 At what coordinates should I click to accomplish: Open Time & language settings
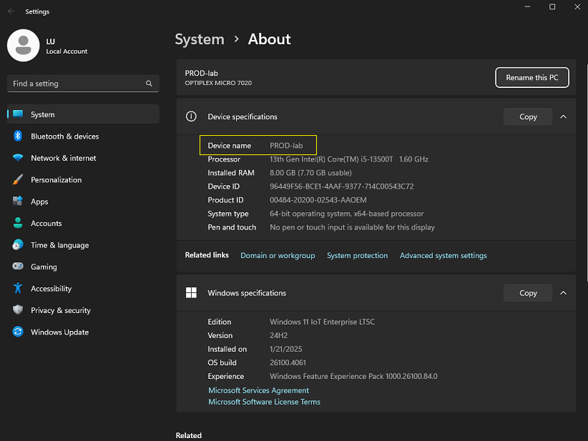tap(59, 245)
